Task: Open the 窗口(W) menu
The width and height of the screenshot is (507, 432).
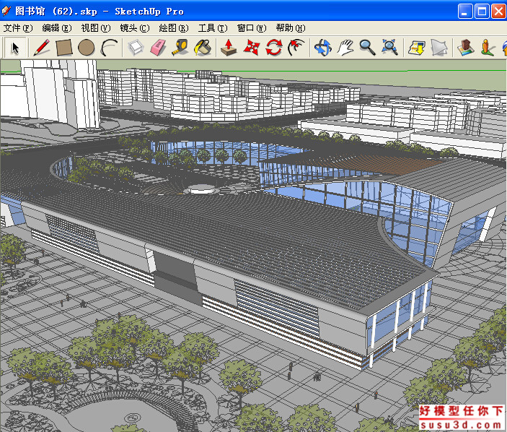Action: [x=252, y=28]
